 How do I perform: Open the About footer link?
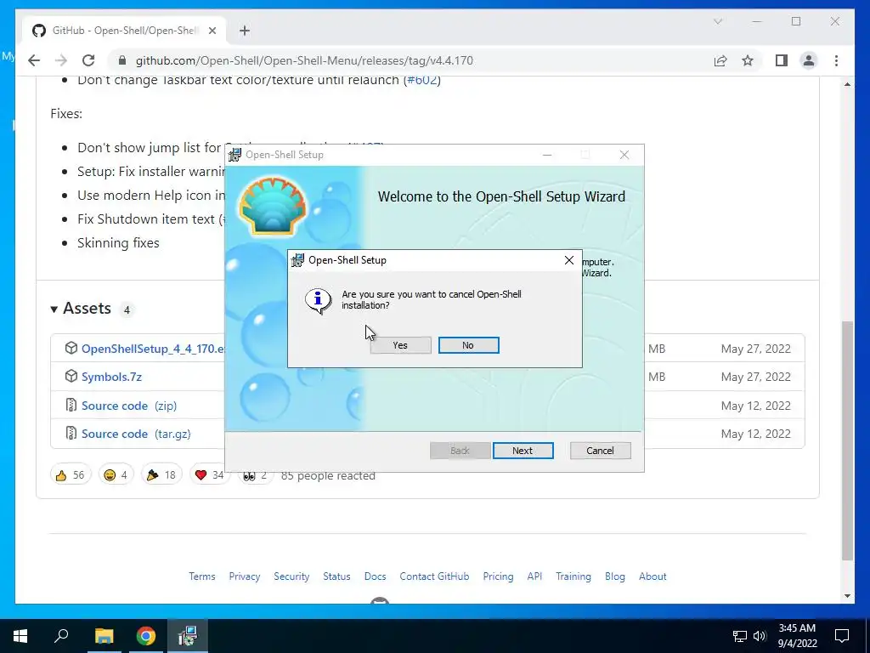pos(652,576)
